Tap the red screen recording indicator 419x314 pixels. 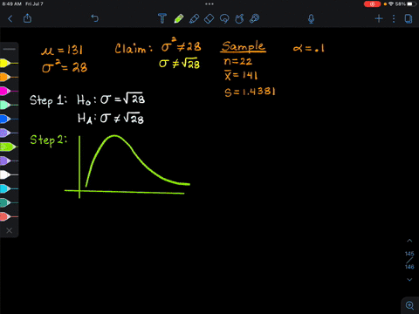[372, 4]
